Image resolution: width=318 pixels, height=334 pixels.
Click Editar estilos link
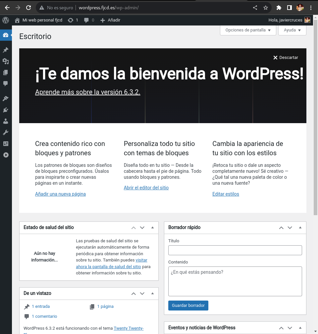pyautogui.click(x=226, y=194)
